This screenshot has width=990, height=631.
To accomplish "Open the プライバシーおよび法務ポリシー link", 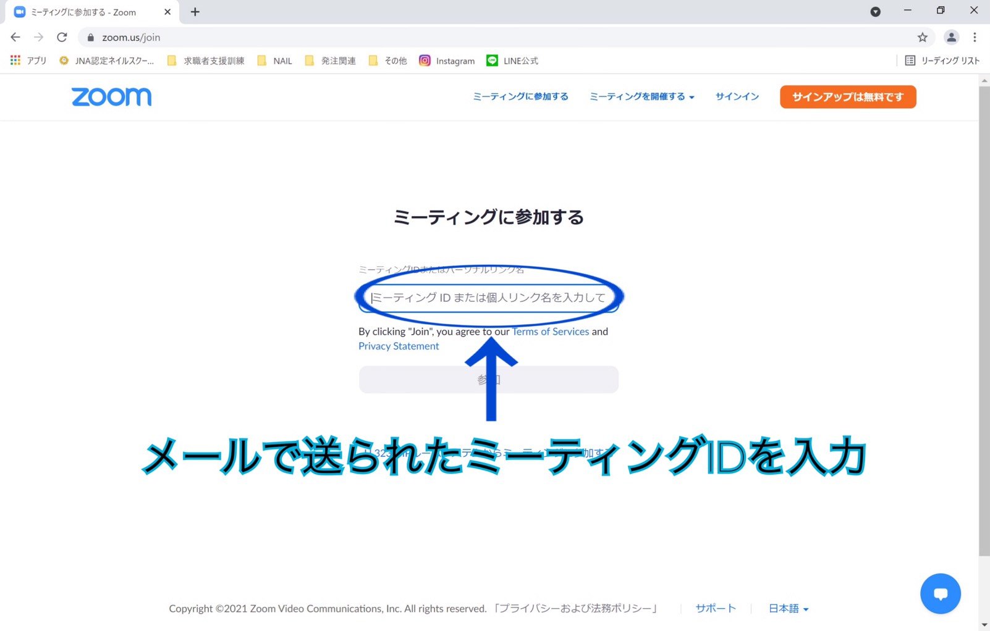I will (x=575, y=609).
